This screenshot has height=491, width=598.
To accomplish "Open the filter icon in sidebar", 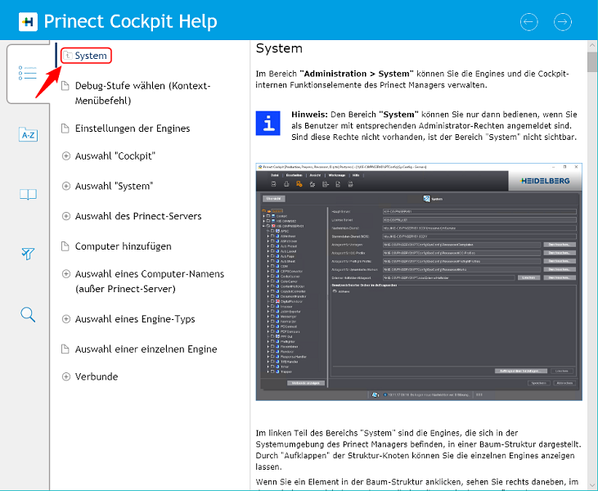I will 28,254.
